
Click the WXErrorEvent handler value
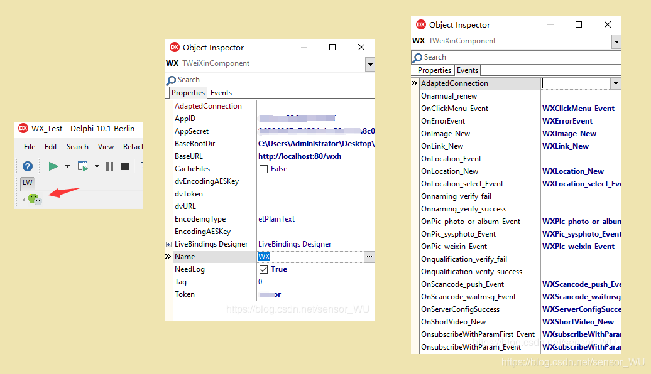tap(567, 121)
